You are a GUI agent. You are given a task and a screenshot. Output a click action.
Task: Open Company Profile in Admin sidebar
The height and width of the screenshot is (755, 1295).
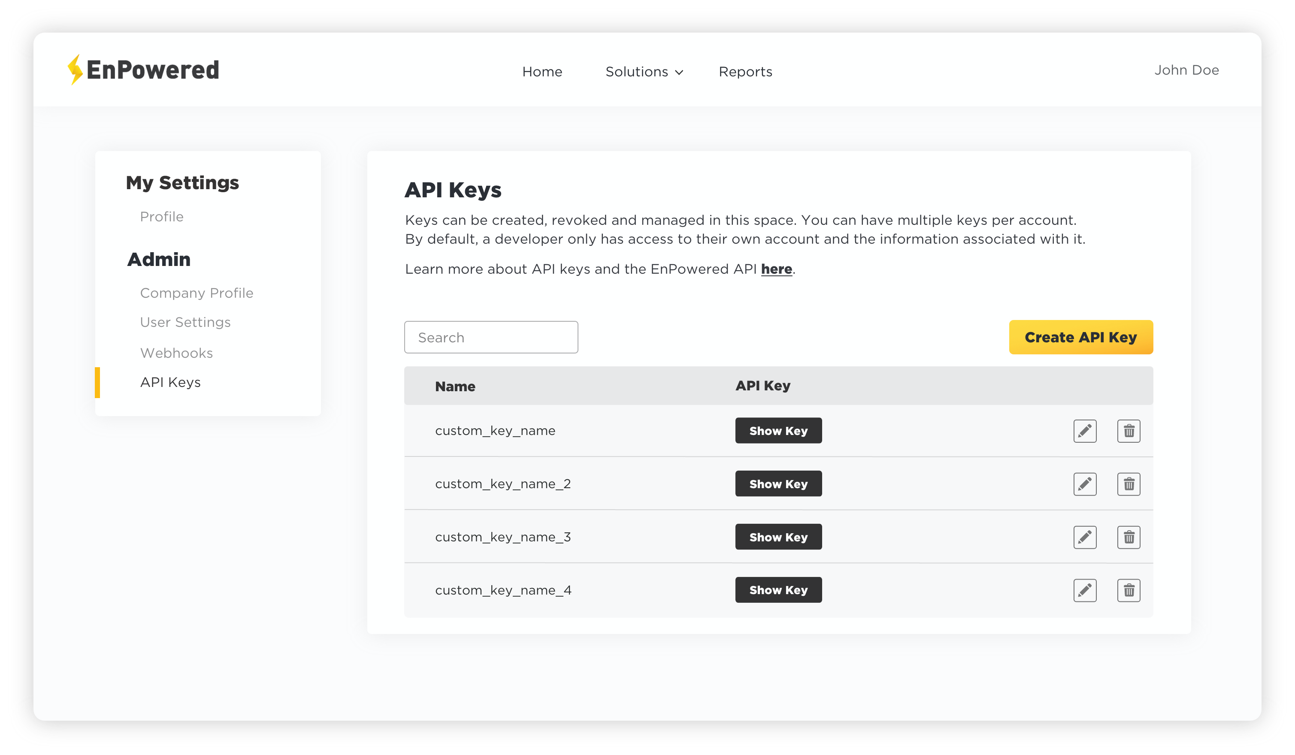pos(196,293)
